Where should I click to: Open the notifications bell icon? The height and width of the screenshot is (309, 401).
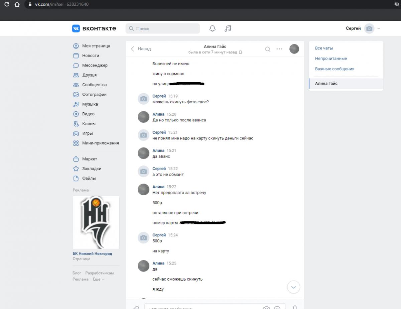212,28
